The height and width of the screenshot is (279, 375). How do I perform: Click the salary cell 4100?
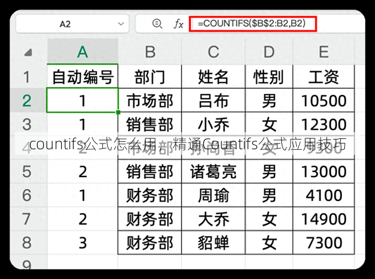coord(324,195)
